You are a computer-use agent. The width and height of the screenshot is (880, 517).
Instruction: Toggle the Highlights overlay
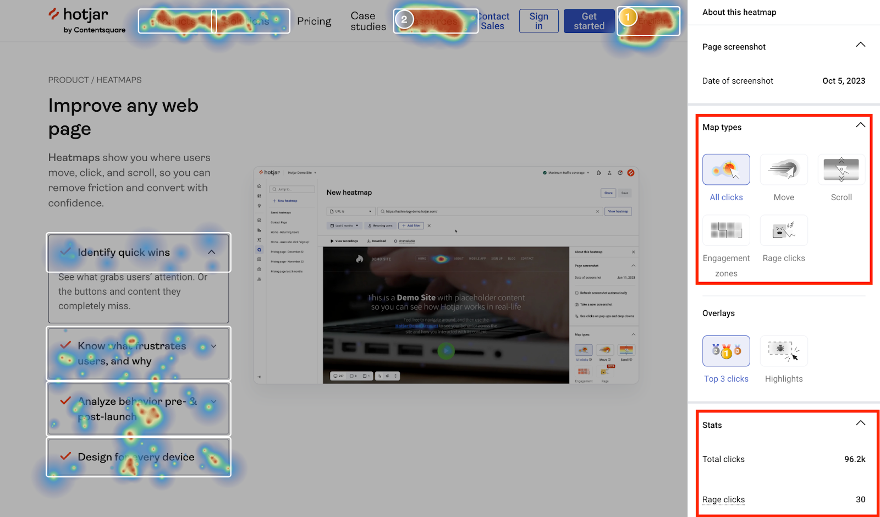click(x=784, y=351)
